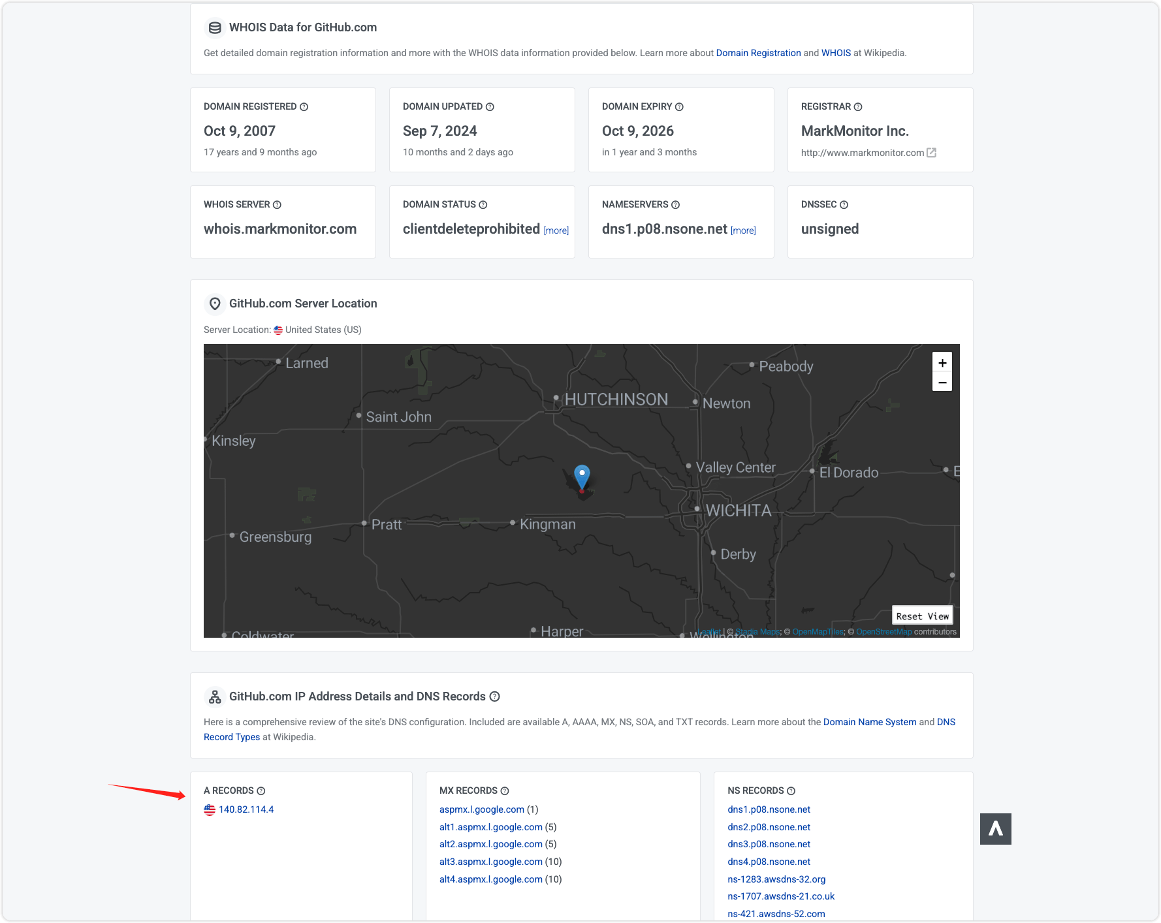
Task: Click the HUTCHINSON label on the map
Action: (x=616, y=399)
